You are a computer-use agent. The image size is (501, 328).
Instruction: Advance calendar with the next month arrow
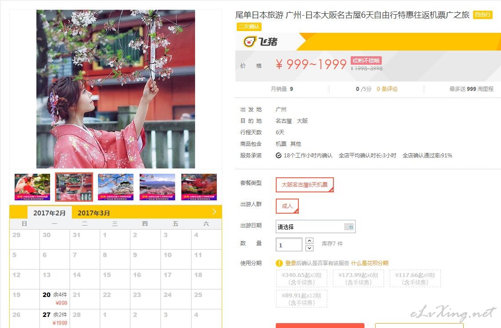click(x=215, y=211)
